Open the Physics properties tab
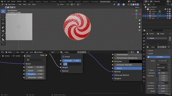172x96 pixels. point(144,68)
